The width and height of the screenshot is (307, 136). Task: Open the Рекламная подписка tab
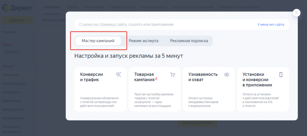pos(189,41)
